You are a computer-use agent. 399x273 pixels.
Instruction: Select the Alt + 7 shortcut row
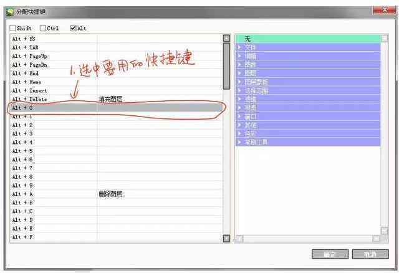(117, 168)
